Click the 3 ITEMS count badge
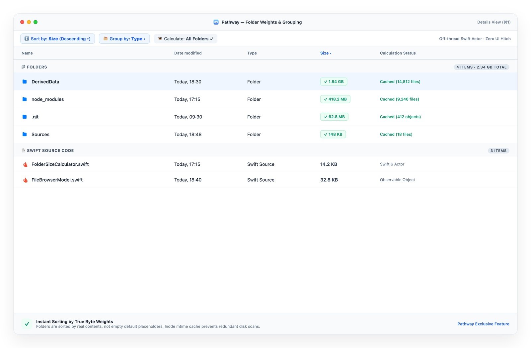 pyautogui.click(x=498, y=150)
